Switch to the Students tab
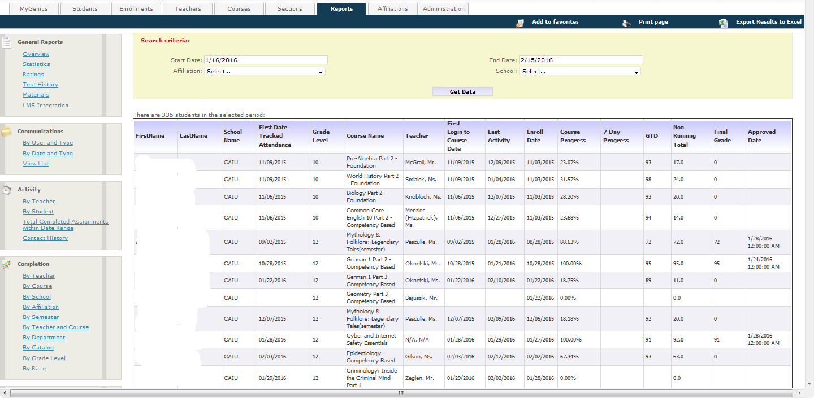 (85, 8)
